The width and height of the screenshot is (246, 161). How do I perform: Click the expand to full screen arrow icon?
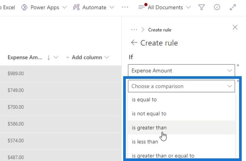point(233,7)
